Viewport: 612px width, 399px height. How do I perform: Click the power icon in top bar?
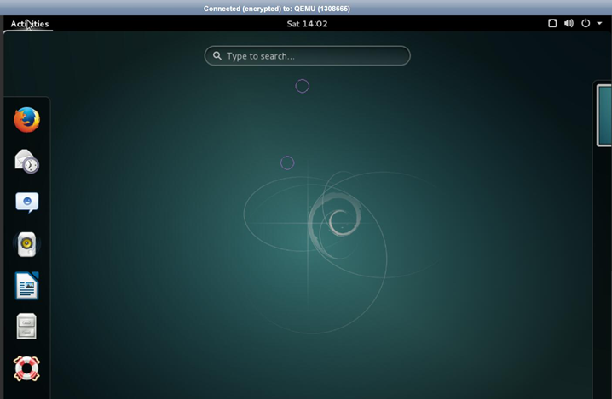tap(586, 23)
